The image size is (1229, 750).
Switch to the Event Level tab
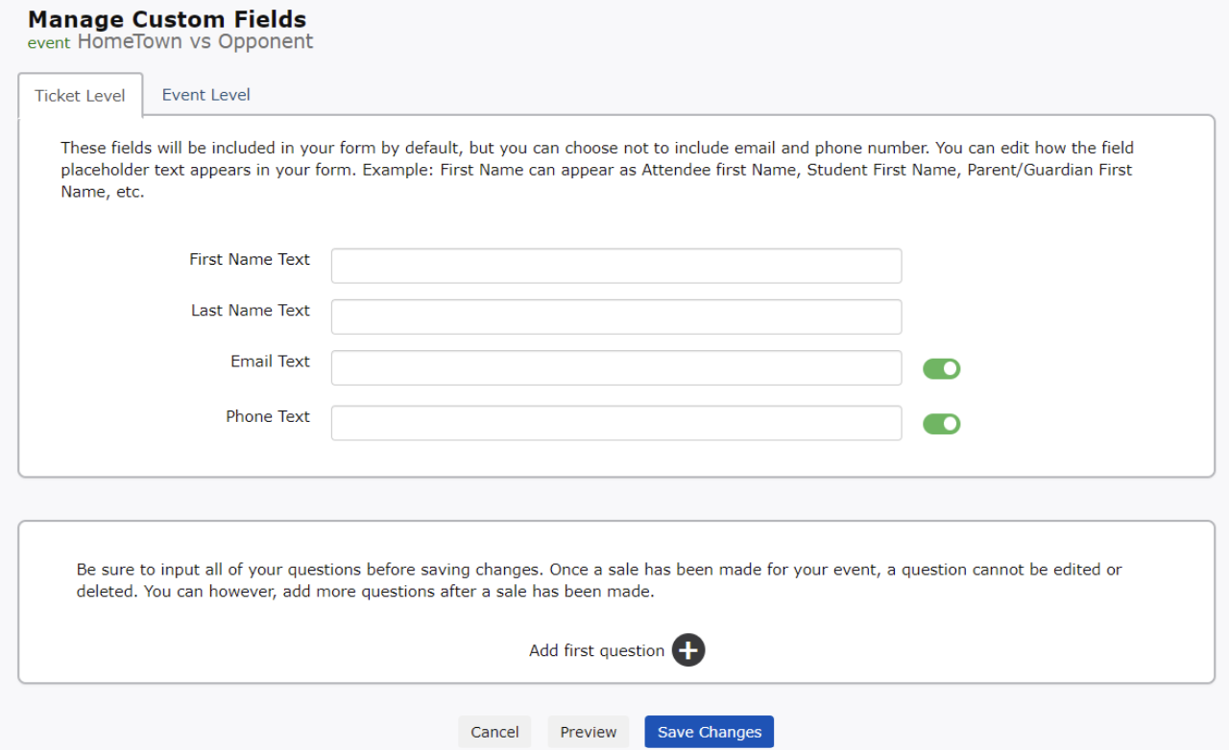coord(205,95)
